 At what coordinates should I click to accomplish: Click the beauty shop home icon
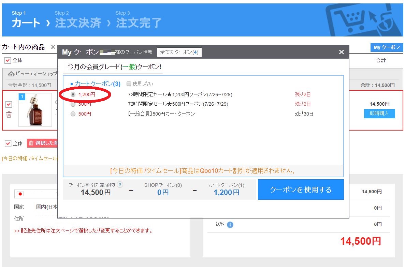pos(11,74)
